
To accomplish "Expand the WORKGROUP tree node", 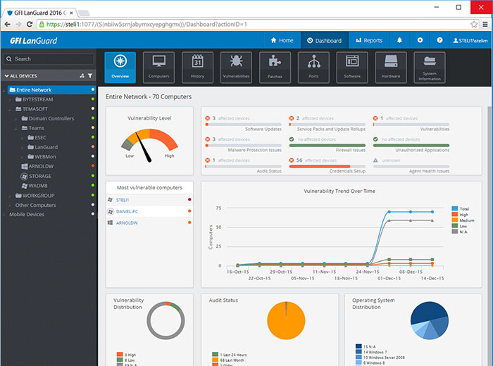I will coord(10,196).
